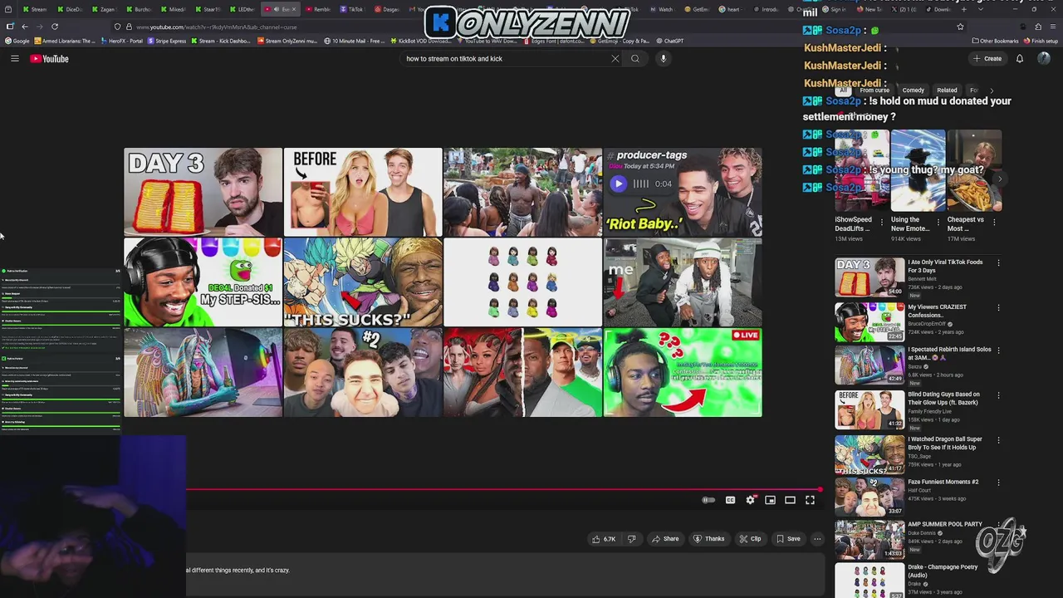1063x598 pixels.
Task: Save the video to a playlist
Action: (x=788, y=539)
